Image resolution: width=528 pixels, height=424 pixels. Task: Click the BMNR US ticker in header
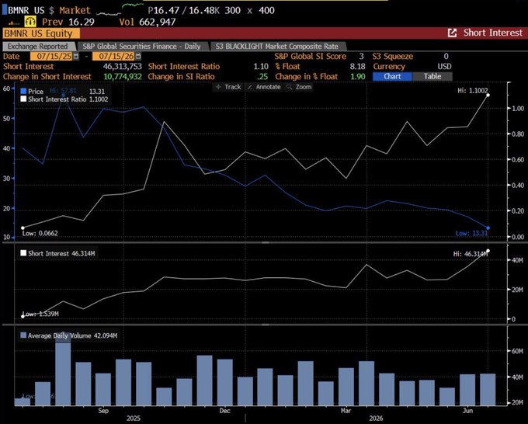[x=26, y=10]
